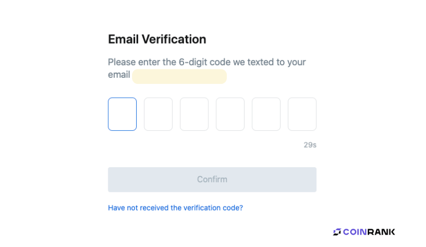Focus the fourth code digit box
The image size is (426, 247).
click(230, 114)
